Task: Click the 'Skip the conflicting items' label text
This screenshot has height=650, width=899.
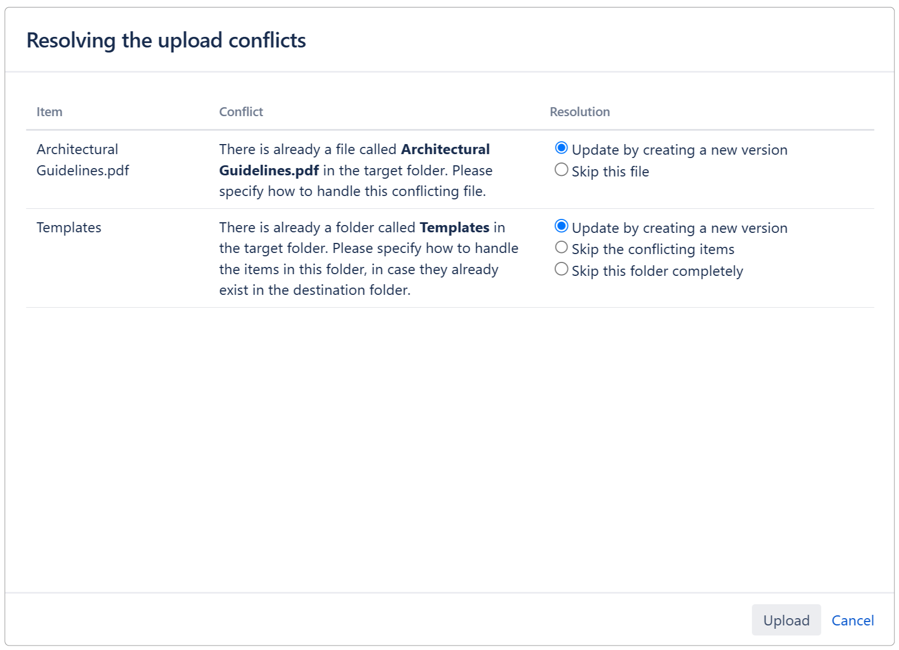Action: click(652, 249)
